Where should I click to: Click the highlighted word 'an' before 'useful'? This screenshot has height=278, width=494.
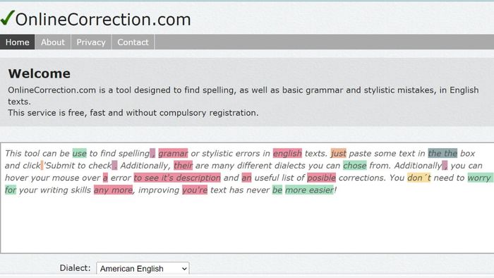[247, 178]
